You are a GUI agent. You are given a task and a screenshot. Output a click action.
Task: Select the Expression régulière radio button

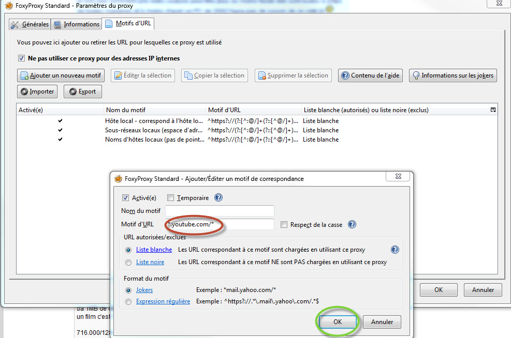(x=128, y=302)
